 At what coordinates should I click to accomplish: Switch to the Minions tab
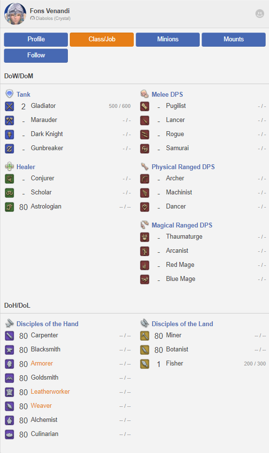[168, 39]
